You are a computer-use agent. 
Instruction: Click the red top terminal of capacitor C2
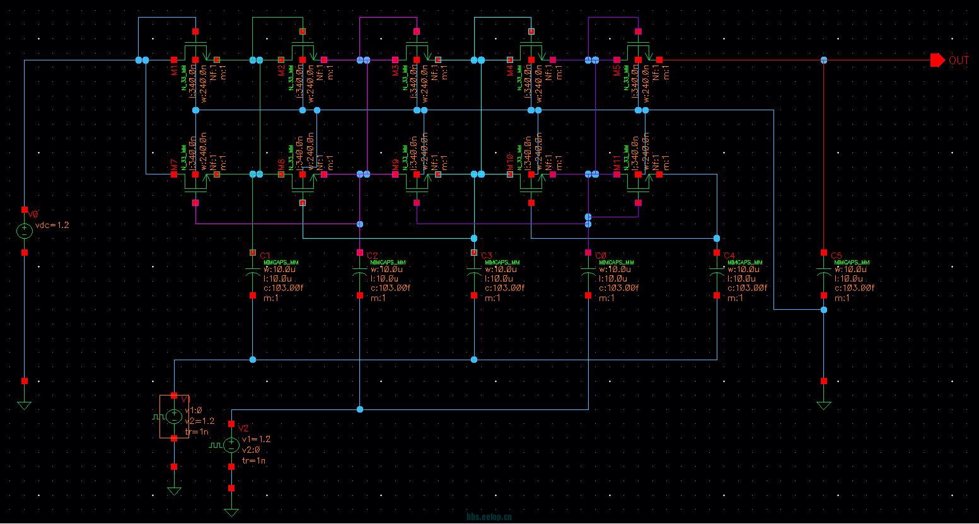point(359,253)
